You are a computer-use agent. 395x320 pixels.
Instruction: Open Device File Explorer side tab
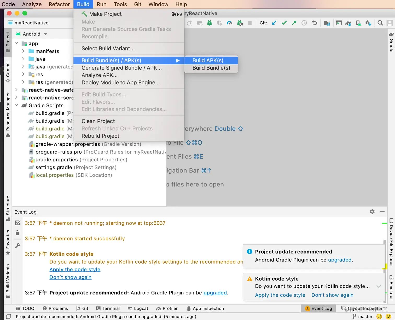(391, 242)
